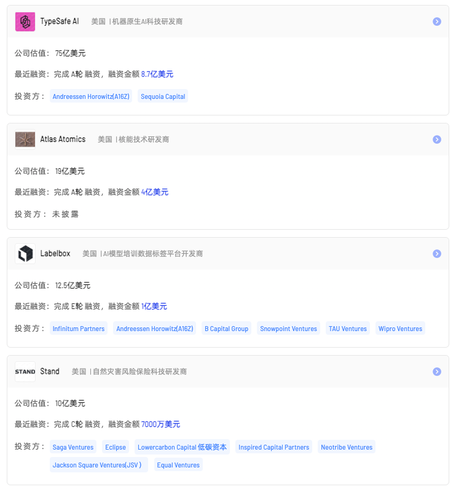Open the TypeSafe AI company name
456x492 pixels.
[60, 21]
